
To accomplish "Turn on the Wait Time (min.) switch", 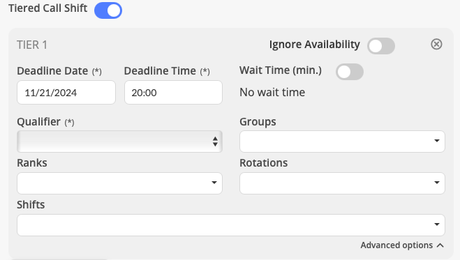I will pos(350,72).
